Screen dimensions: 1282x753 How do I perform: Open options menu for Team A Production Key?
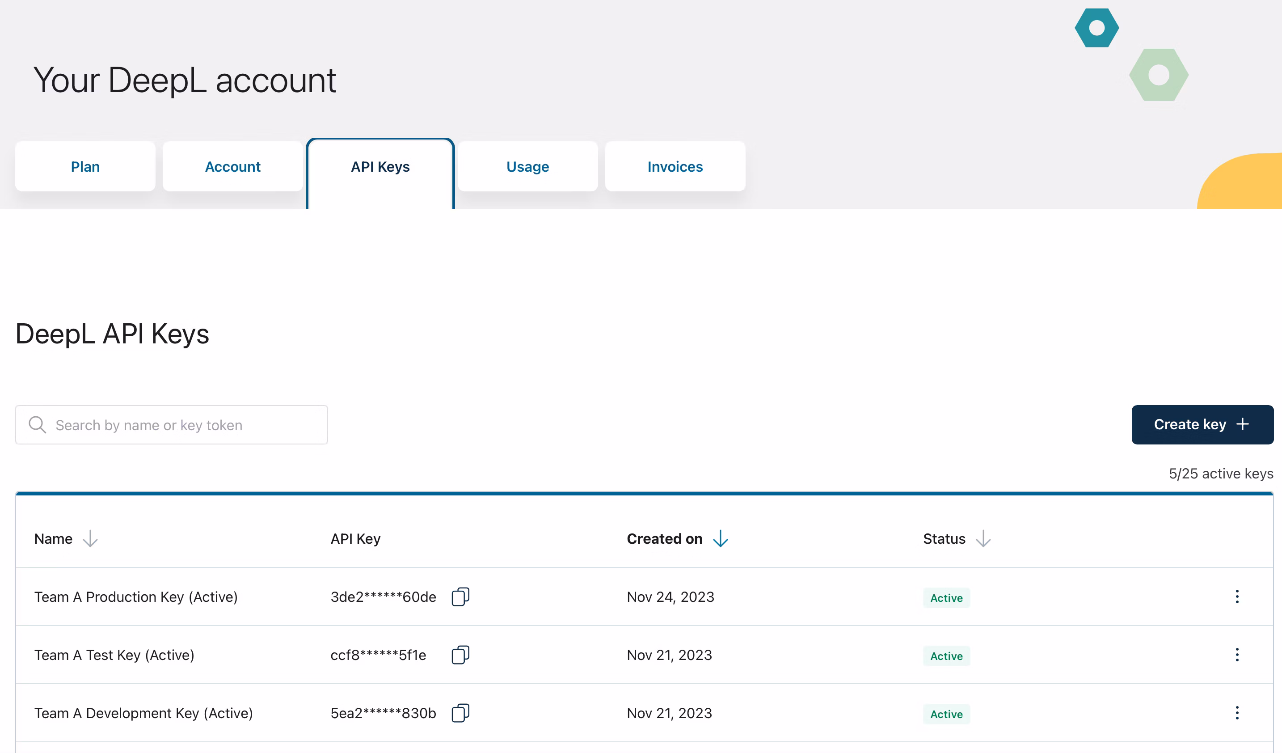click(1237, 596)
